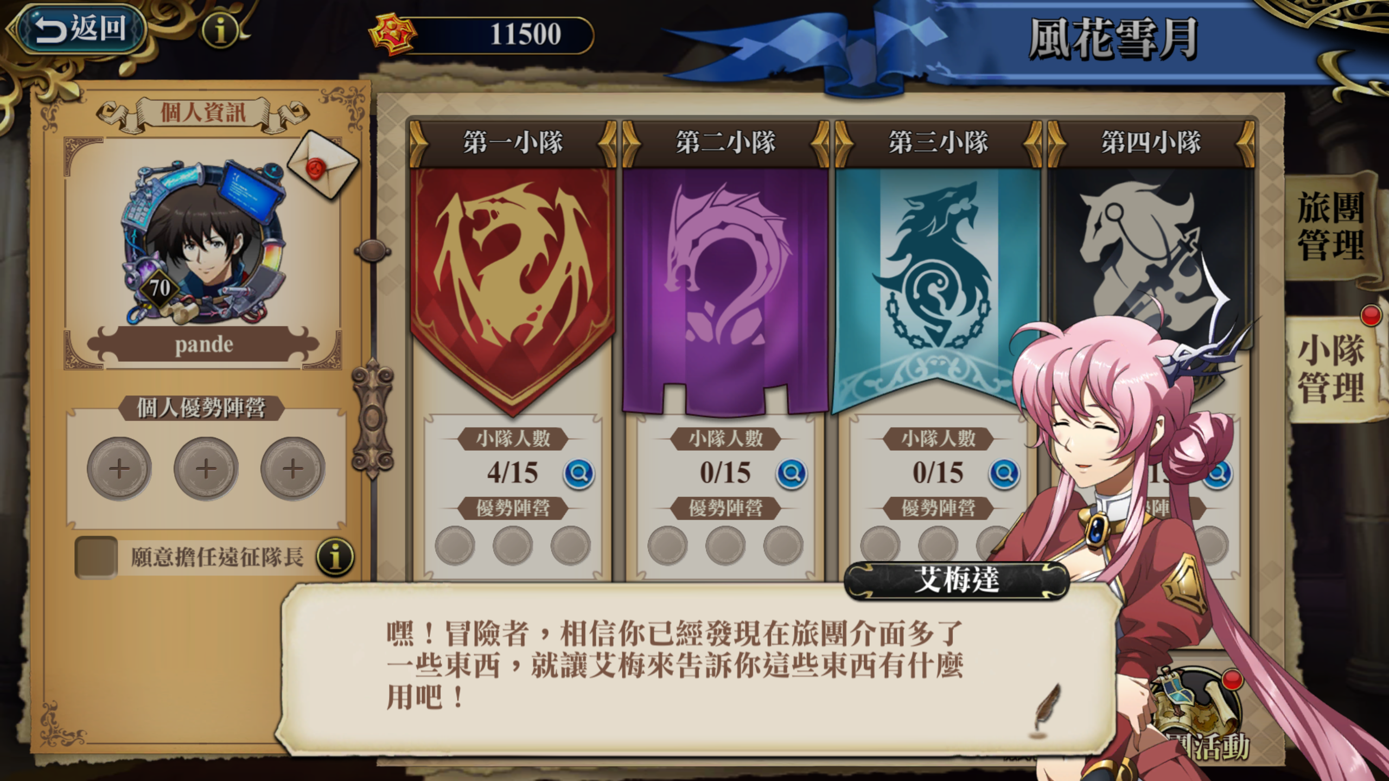Add first 個人優勢陣營 slot
Screen dimensions: 1389x781
119,469
